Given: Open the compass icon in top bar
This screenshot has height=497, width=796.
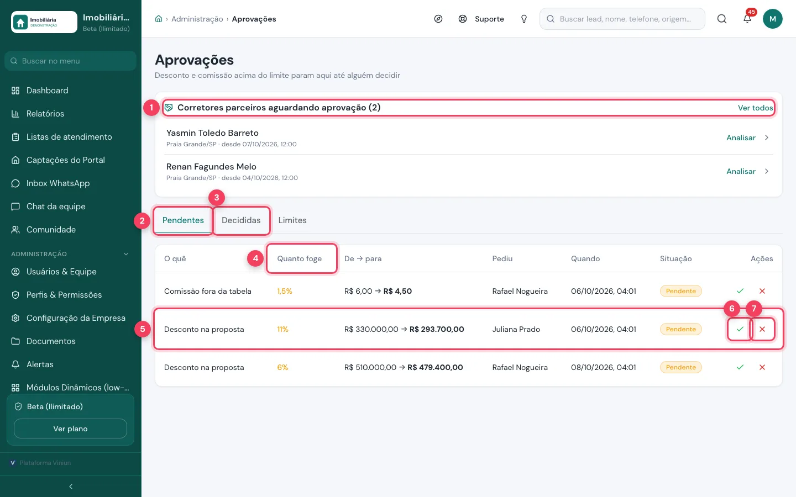Looking at the screenshot, I should point(438,19).
